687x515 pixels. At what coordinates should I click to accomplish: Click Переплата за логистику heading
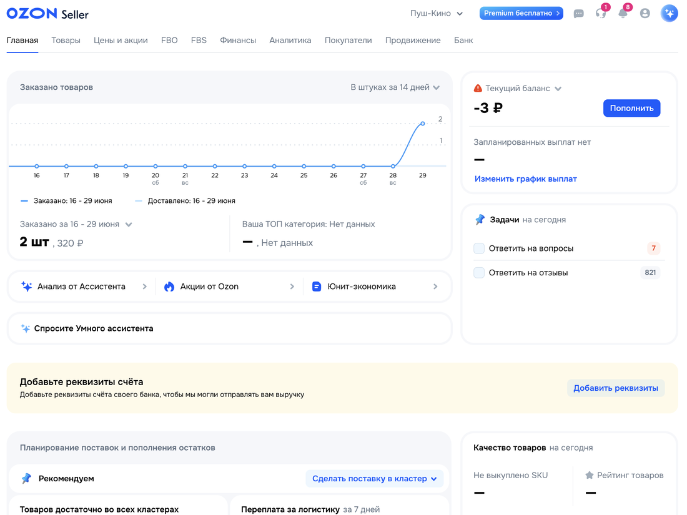click(290, 510)
